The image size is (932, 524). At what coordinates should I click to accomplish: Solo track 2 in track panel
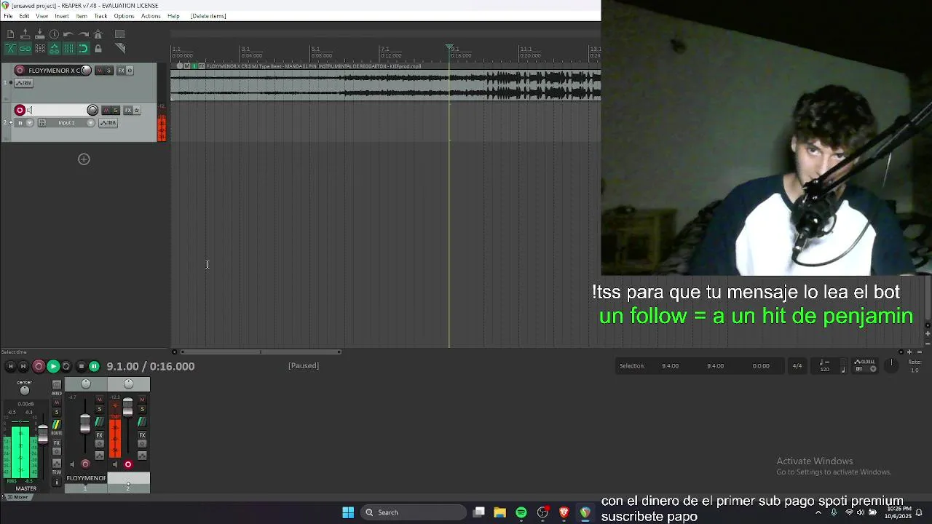pos(115,111)
